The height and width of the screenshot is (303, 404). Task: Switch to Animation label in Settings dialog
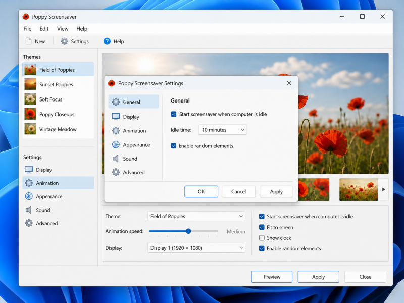134,131
